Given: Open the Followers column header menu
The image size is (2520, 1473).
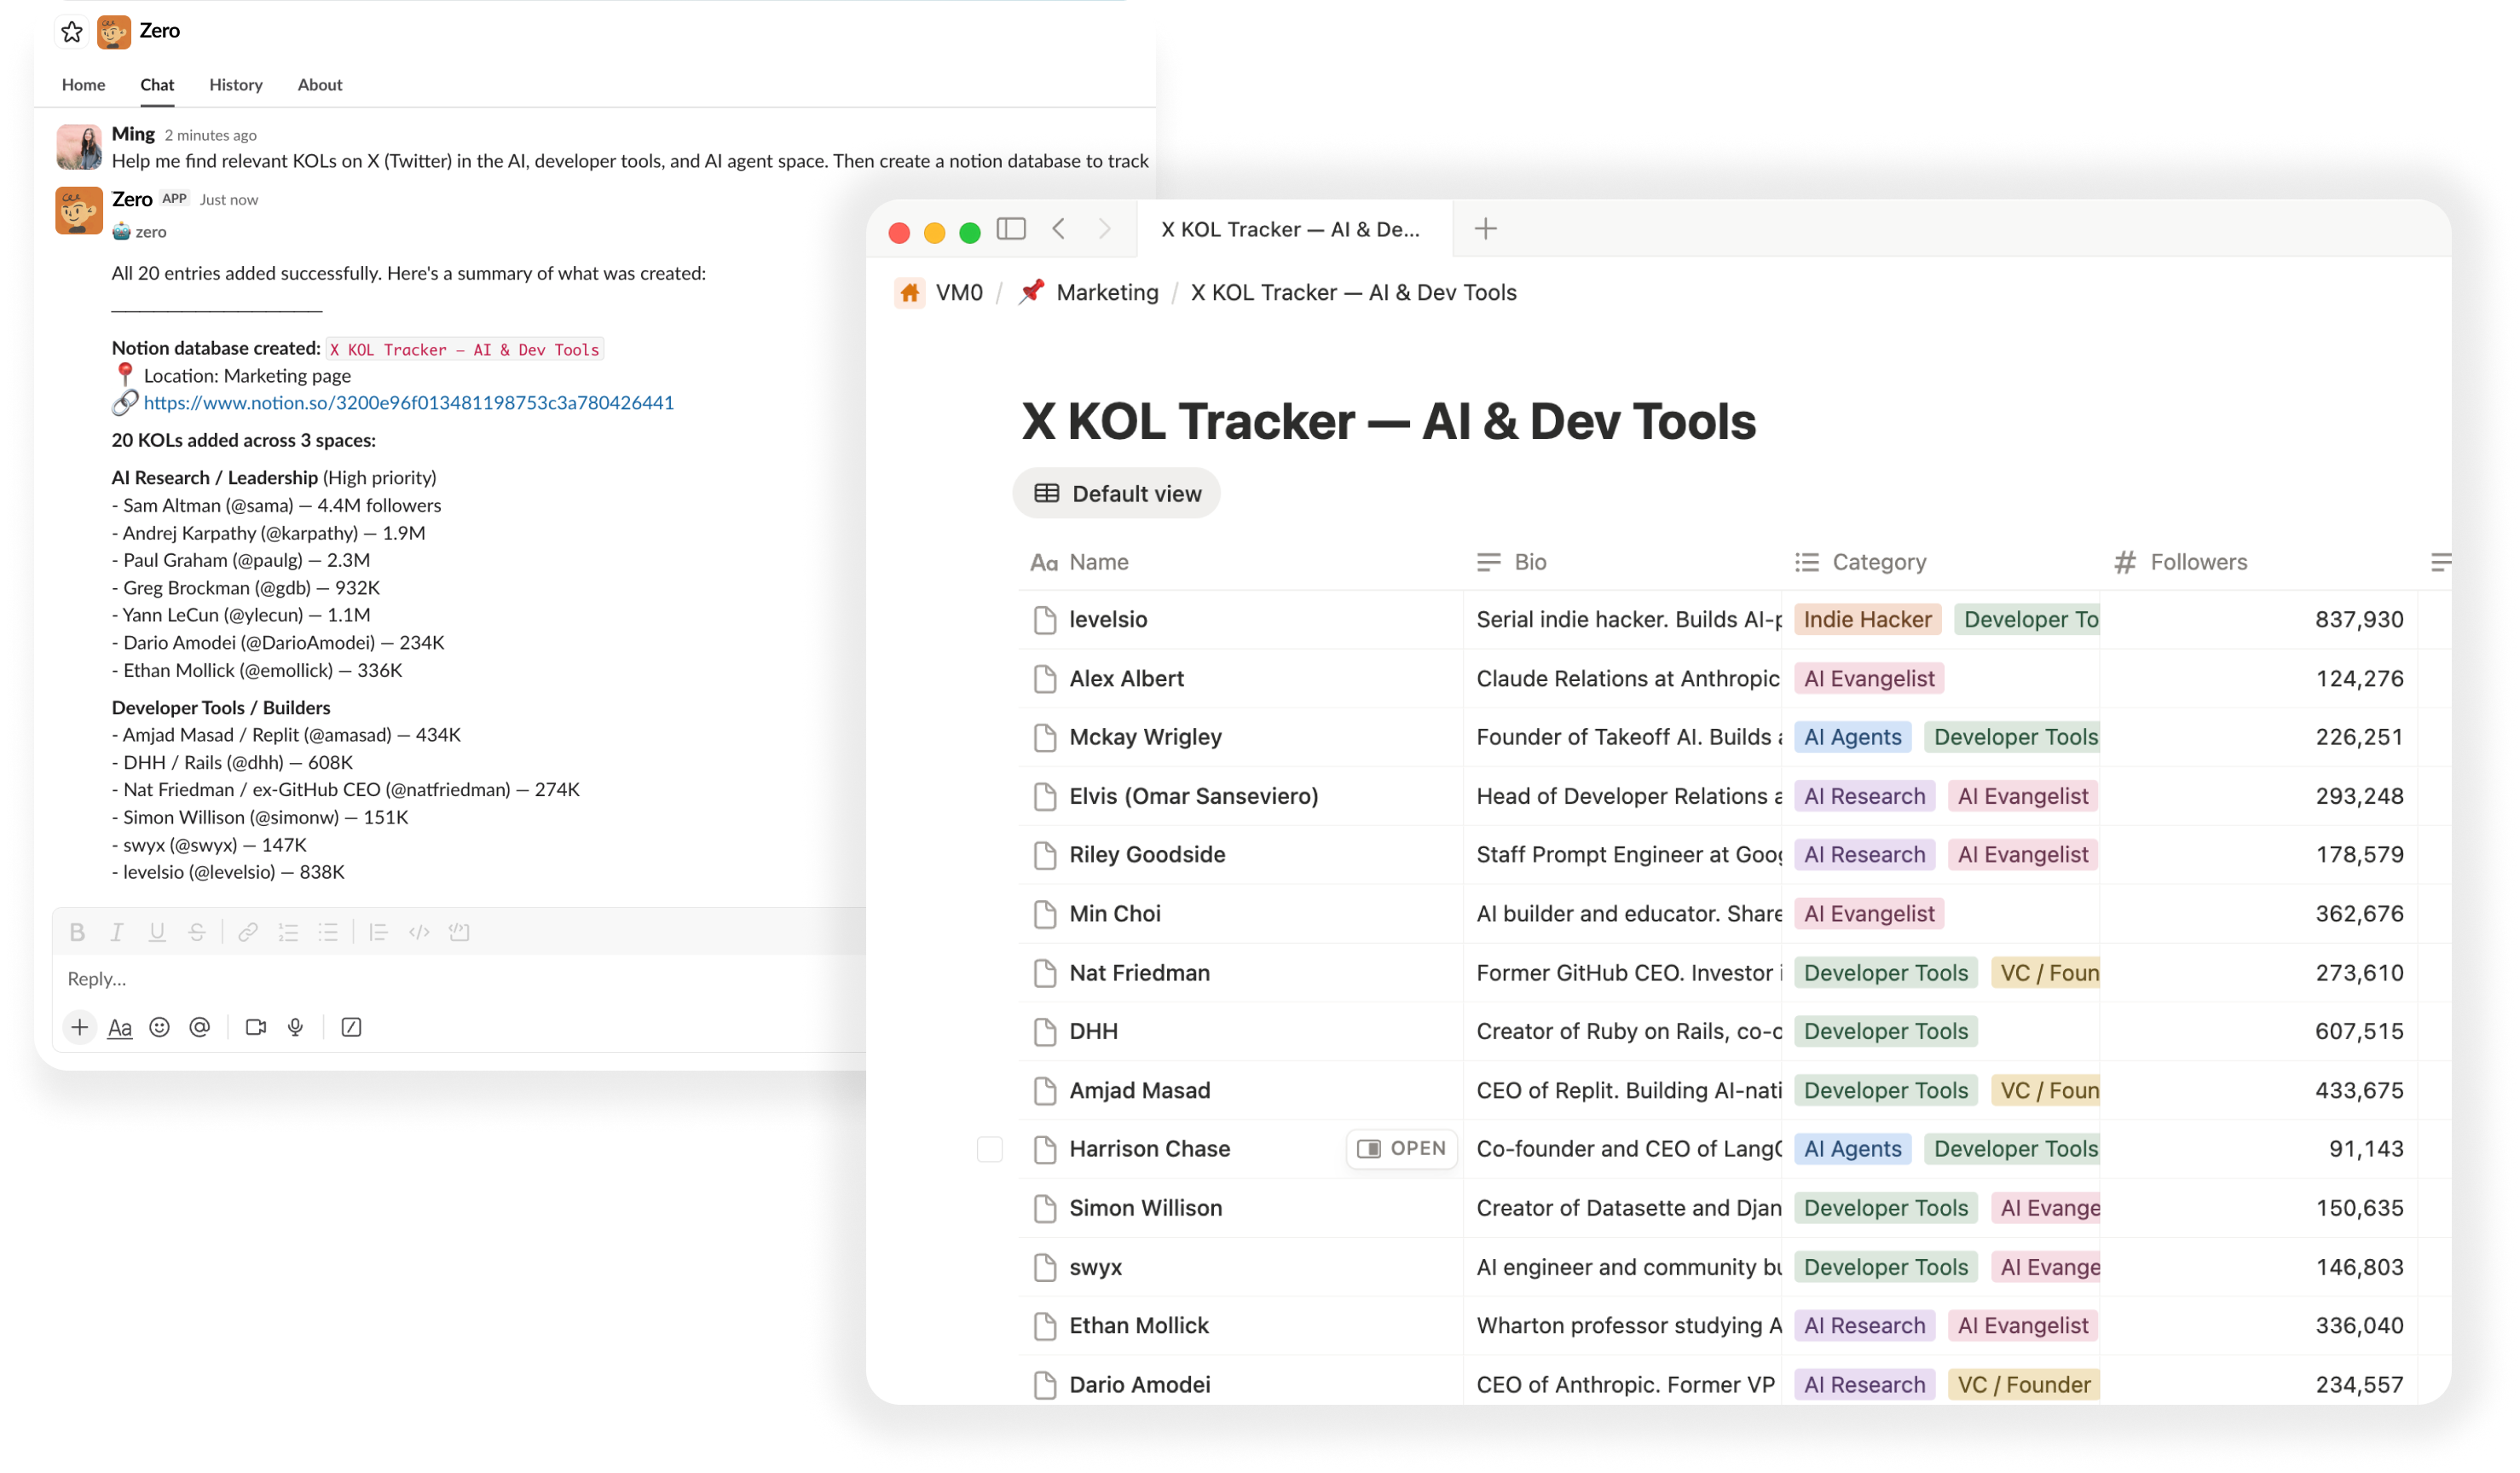Looking at the screenshot, I should [2259, 562].
